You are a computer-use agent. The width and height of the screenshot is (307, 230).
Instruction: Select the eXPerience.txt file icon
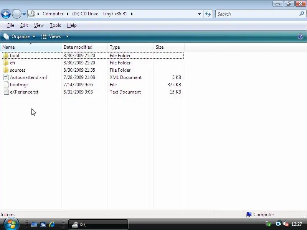coord(6,92)
